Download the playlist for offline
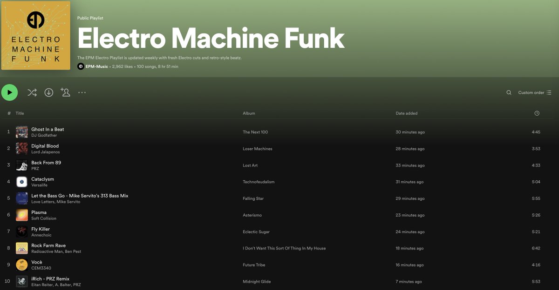This screenshot has height=290, width=559. (x=49, y=92)
